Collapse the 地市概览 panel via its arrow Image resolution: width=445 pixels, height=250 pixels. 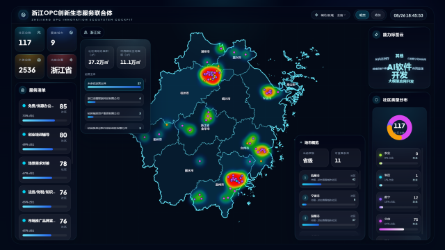click(301, 142)
